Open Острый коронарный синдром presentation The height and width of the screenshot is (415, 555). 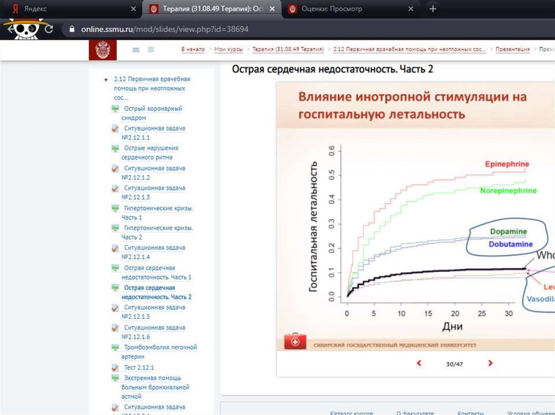152,113
